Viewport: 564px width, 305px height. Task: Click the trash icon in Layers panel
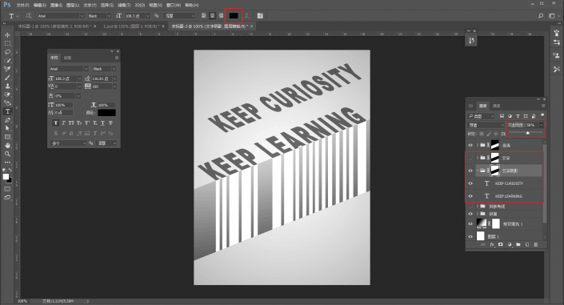(535, 244)
